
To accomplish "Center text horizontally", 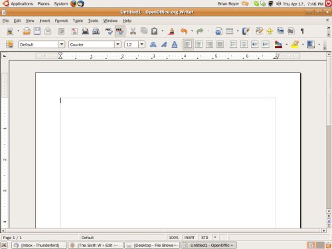I will point(199,44).
